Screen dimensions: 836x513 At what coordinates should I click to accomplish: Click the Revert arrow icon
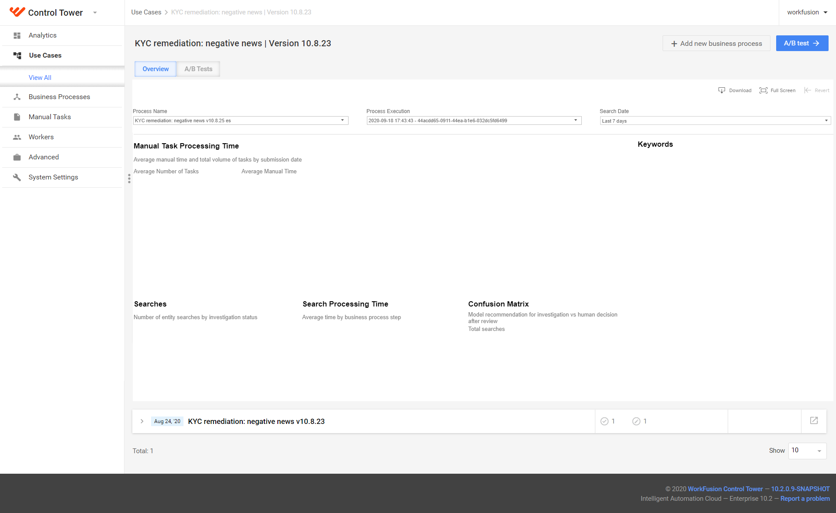click(808, 90)
